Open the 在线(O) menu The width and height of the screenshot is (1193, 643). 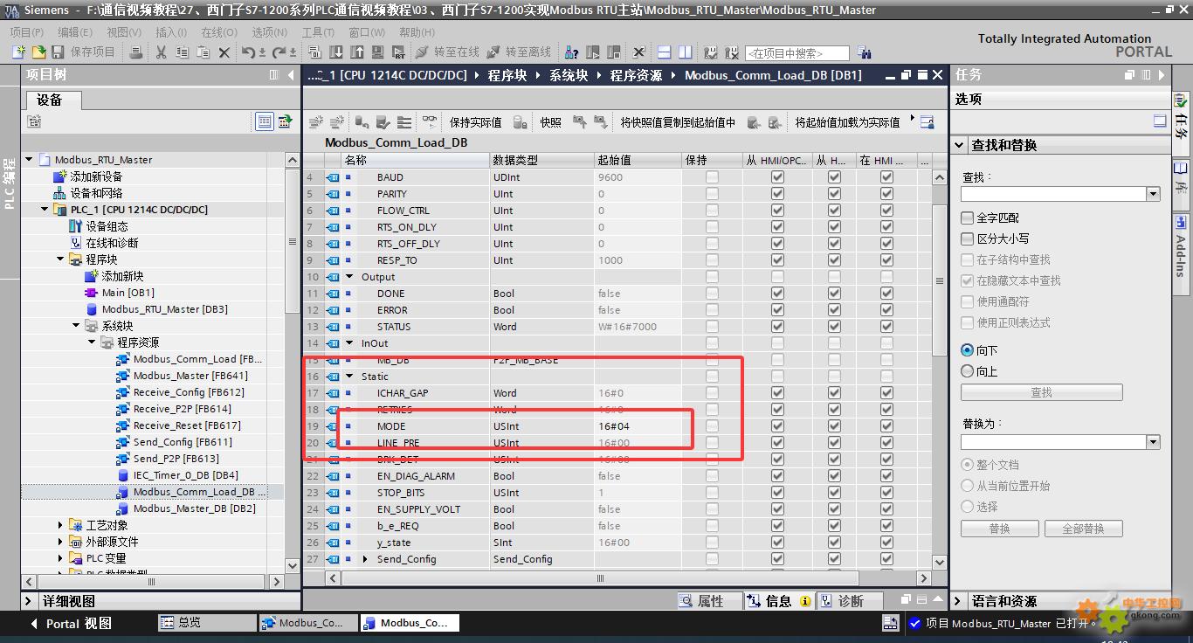pos(218,32)
